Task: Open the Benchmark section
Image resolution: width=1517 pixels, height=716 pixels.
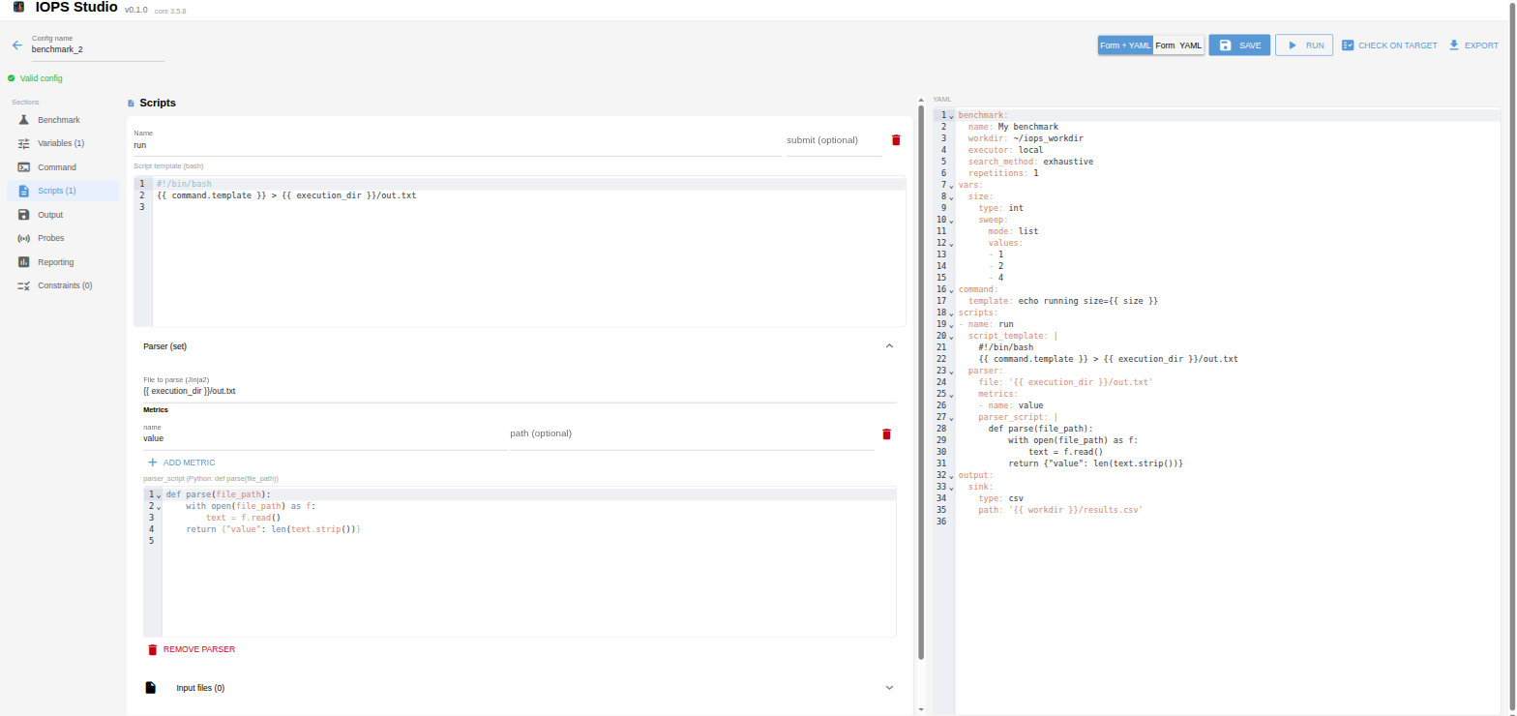Action: point(64,120)
